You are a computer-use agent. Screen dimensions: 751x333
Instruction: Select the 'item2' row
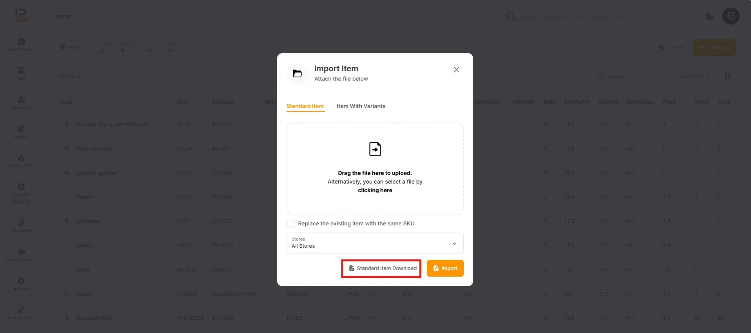[84, 245]
